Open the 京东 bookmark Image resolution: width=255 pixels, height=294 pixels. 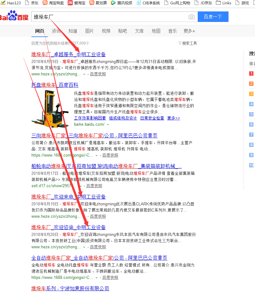pos(32,3)
